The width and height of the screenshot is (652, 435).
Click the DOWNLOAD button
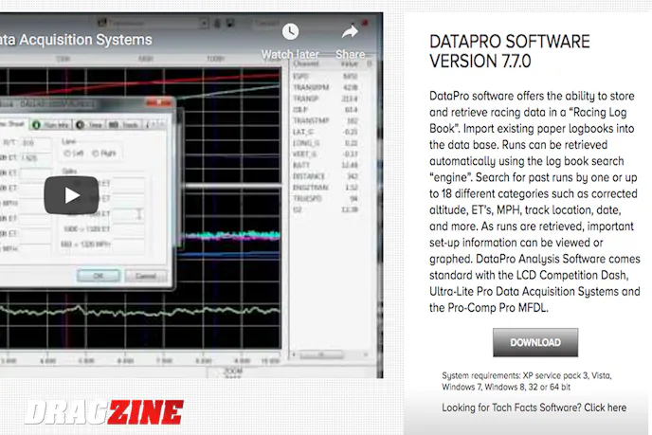[x=534, y=342]
